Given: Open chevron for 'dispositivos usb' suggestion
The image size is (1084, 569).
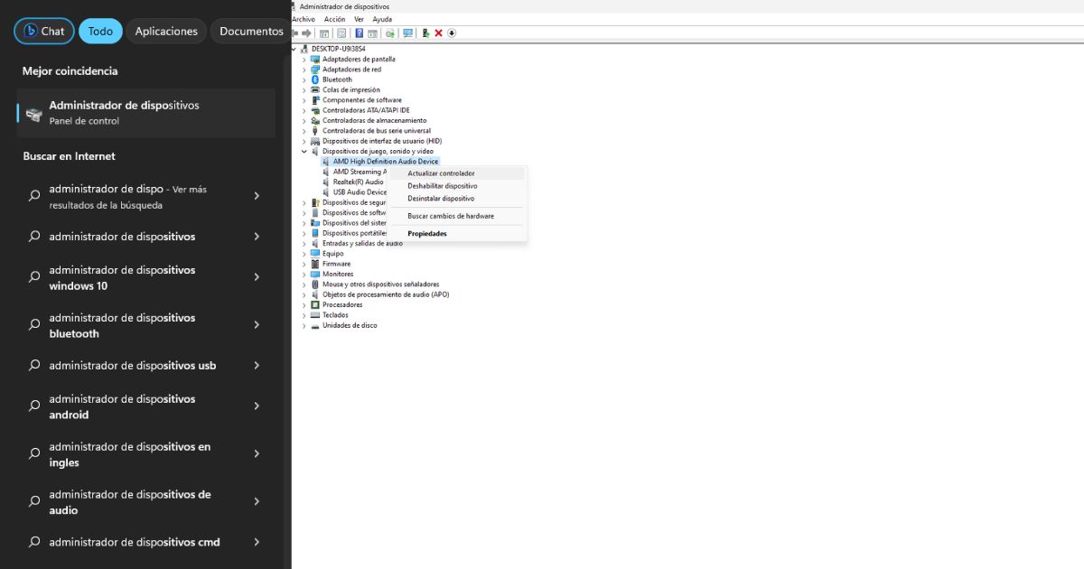Looking at the screenshot, I should pos(257,366).
